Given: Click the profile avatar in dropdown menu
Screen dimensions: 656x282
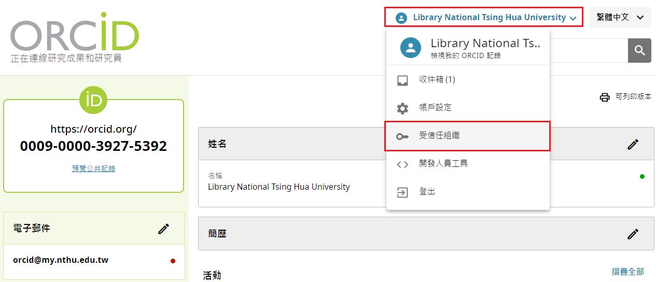Looking at the screenshot, I should click(x=411, y=48).
